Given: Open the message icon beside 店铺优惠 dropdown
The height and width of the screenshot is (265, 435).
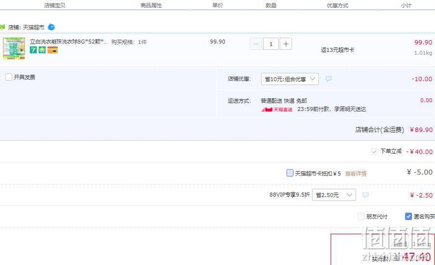Looking at the screenshot, I should pyautogui.click(x=329, y=79).
